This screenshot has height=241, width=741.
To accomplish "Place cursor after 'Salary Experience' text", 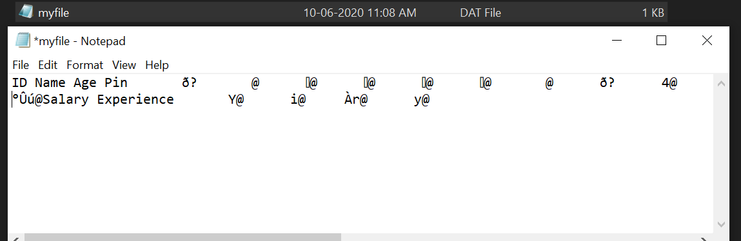I will coord(174,99).
